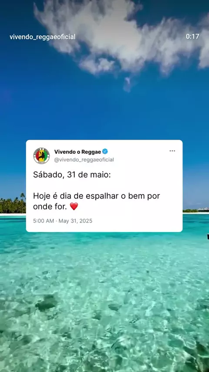Open the Vivendo o Reggae profile avatar logo
The image size is (209, 372).
[x=41, y=156]
